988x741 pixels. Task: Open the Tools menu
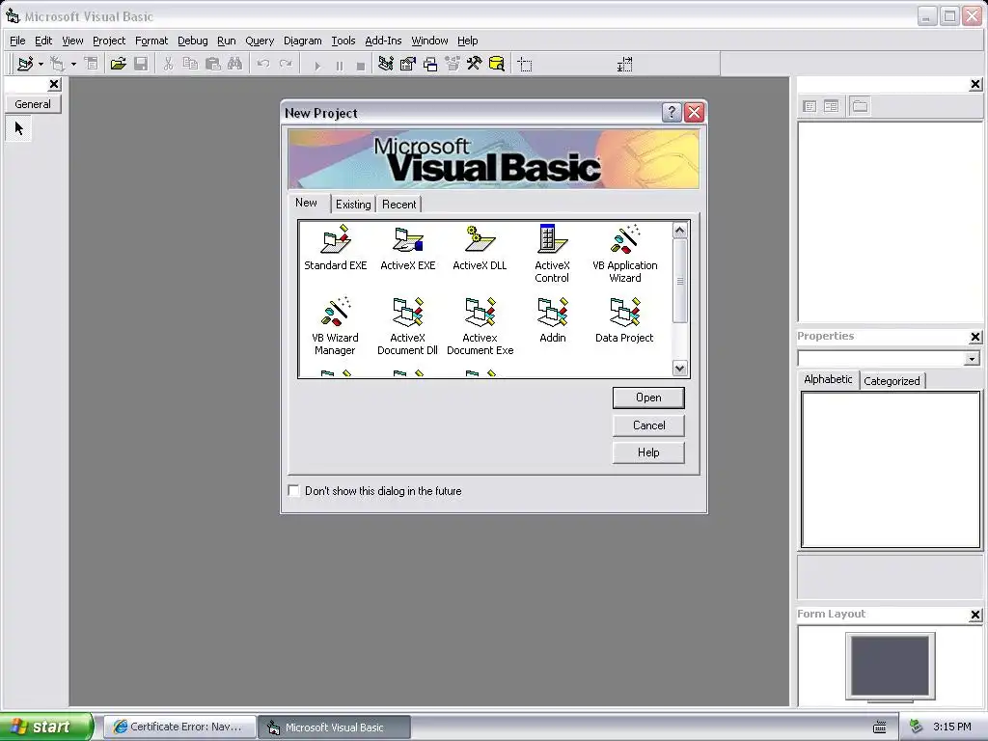pyautogui.click(x=343, y=41)
